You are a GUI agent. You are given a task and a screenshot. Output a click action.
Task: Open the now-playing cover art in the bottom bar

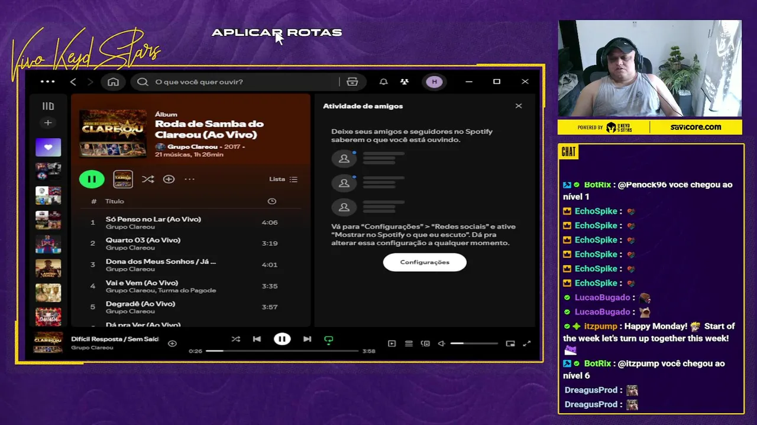[x=48, y=342]
